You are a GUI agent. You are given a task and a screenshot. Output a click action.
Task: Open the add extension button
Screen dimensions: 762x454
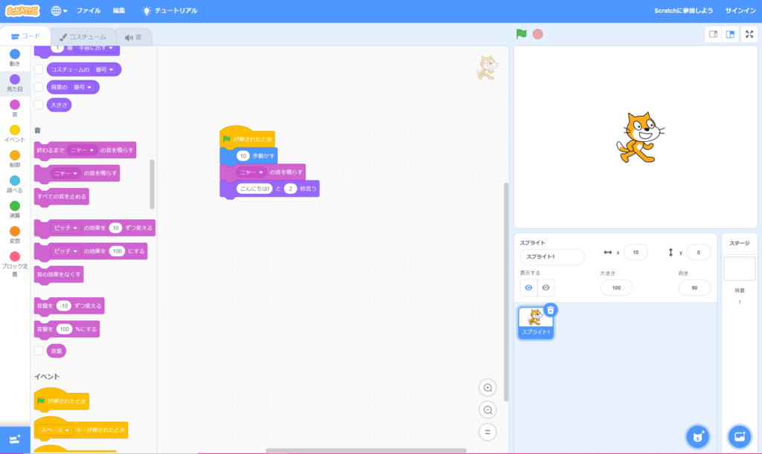pyautogui.click(x=15, y=440)
